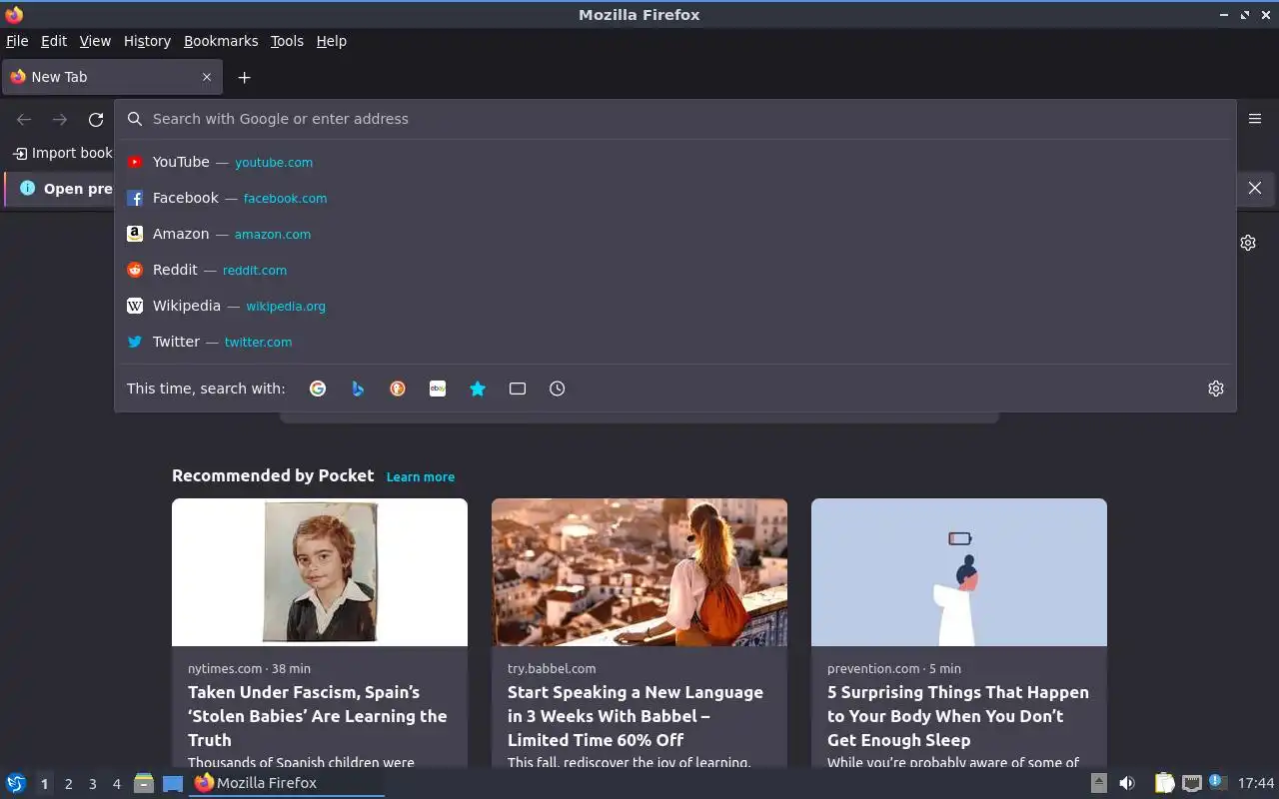Click the youtube.com URL text
Screen dimensions: 1279x799
pyautogui.click(x=274, y=162)
